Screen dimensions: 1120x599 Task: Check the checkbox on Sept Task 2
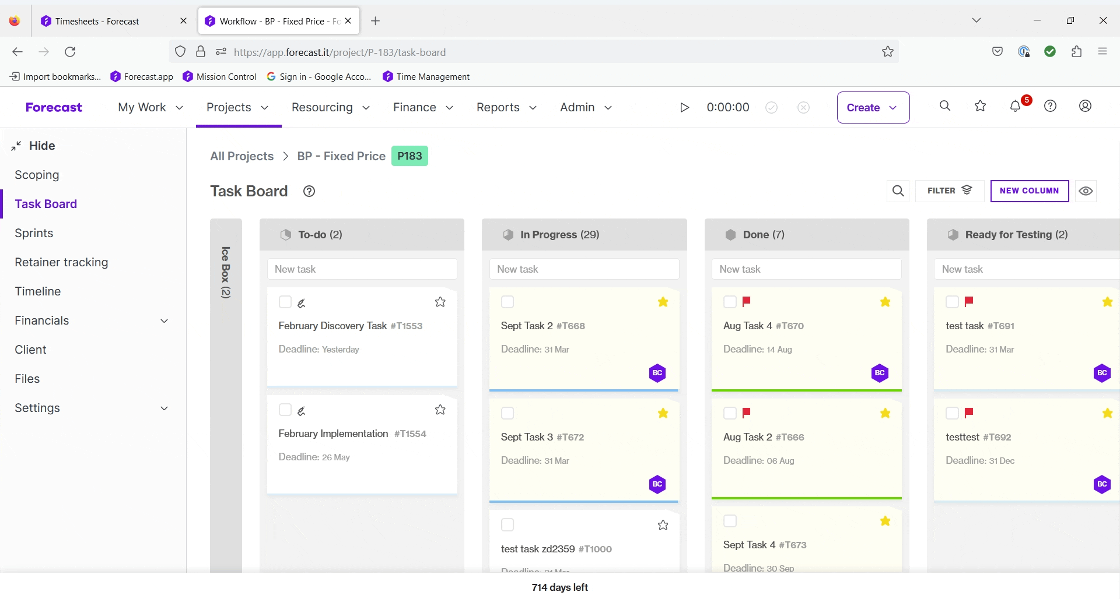(508, 302)
